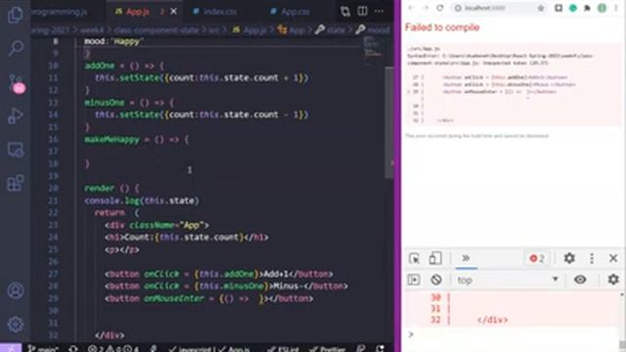Open the editor More Actions menu
The height and width of the screenshot is (352, 626).
tap(379, 11)
